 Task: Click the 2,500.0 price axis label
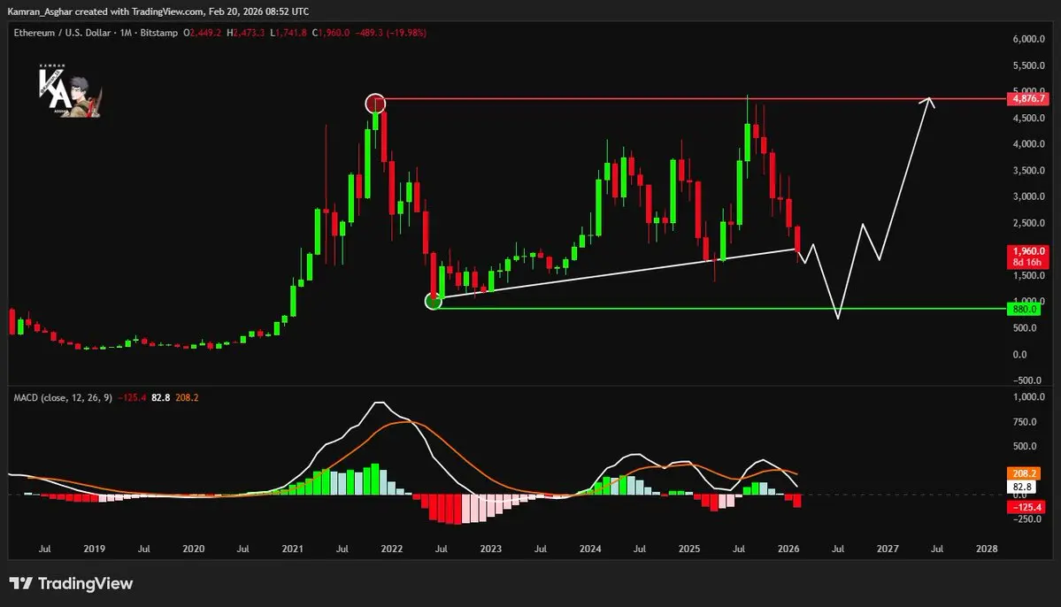pyautogui.click(x=1028, y=223)
